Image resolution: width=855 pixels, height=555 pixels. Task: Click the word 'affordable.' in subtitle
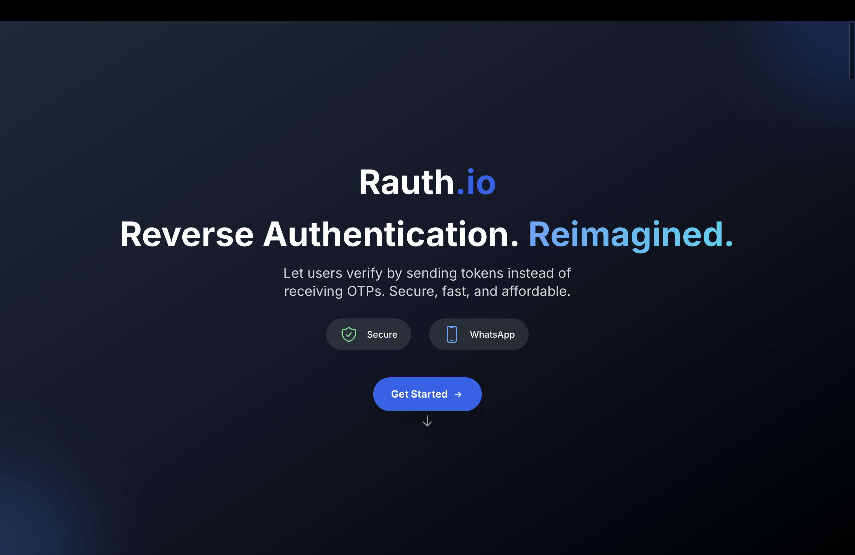coord(536,291)
